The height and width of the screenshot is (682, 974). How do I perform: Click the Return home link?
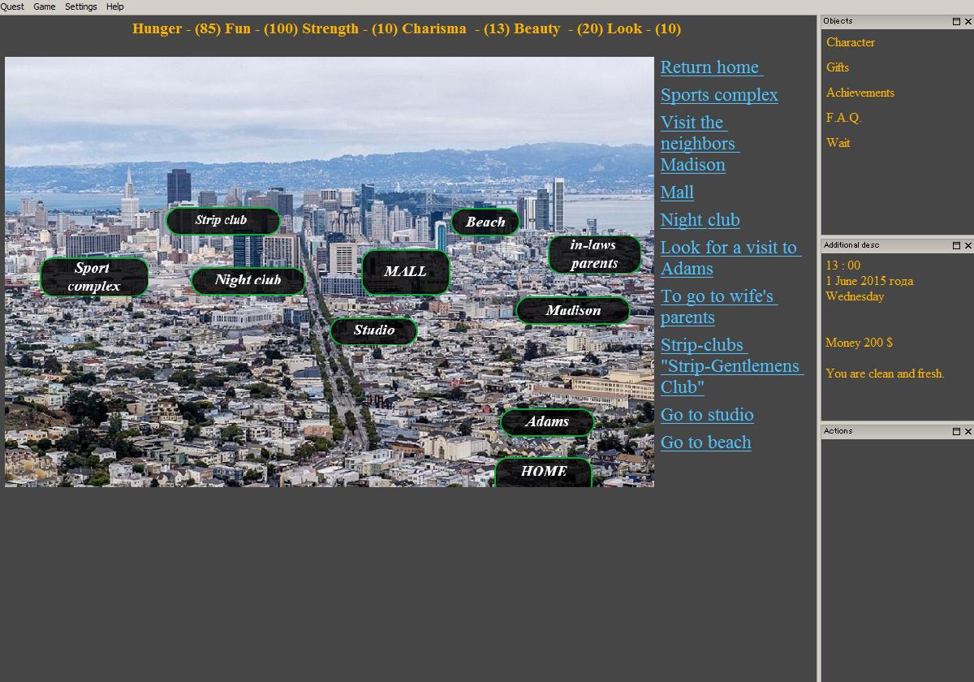tap(710, 67)
